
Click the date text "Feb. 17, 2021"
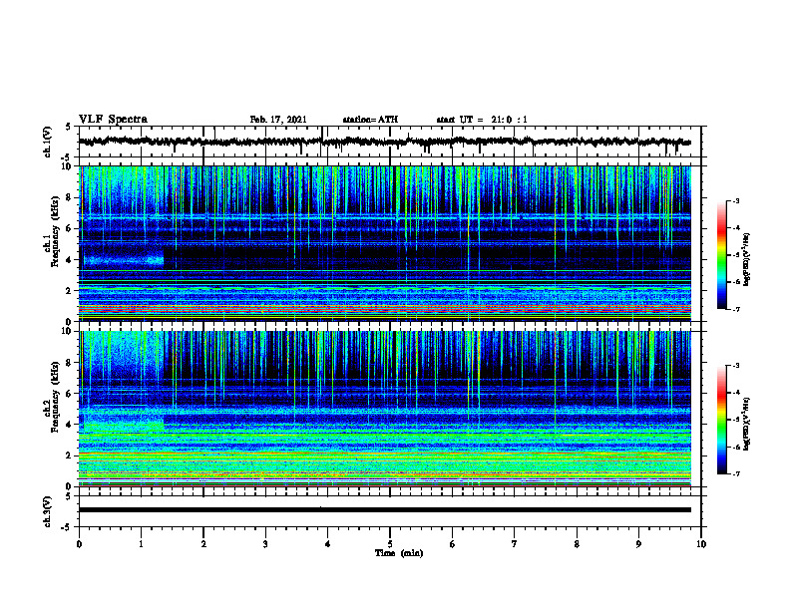278,120
